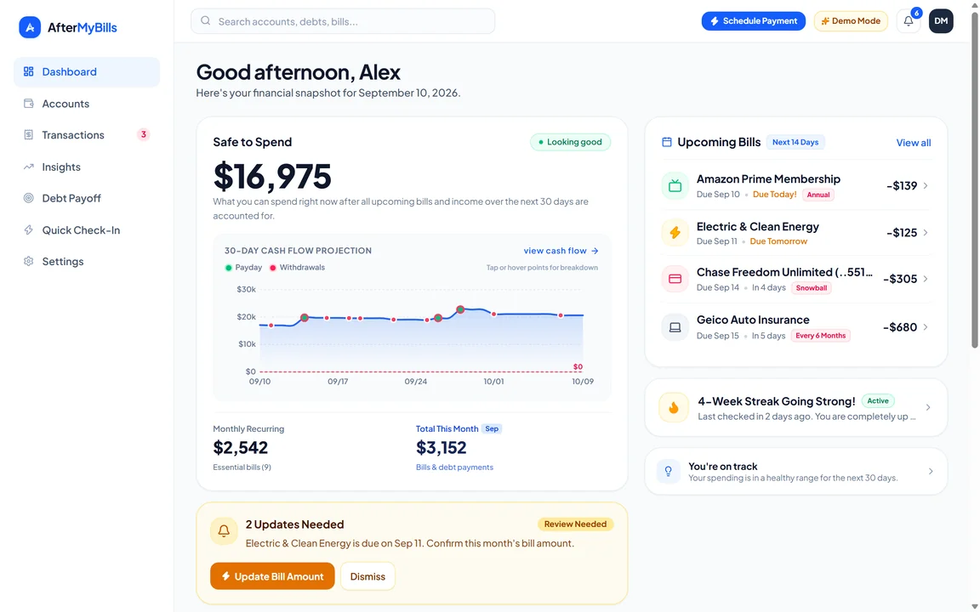
Task: Open Transactions in the sidebar
Action: [x=87, y=135]
